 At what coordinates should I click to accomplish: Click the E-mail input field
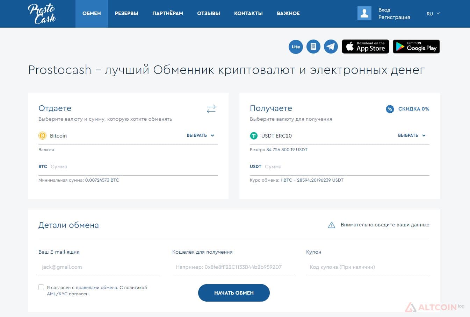pos(100,267)
